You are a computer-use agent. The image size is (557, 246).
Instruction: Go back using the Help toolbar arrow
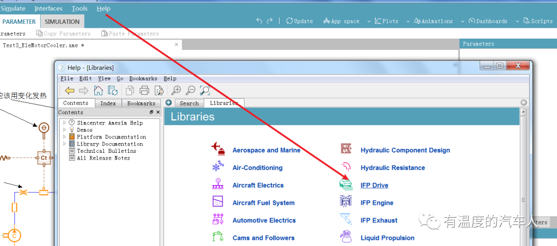click(x=70, y=91)
